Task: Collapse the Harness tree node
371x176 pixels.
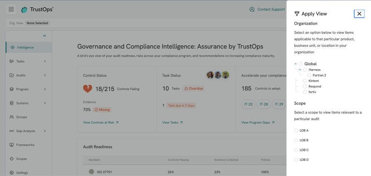Action: [x=300, y=69]
